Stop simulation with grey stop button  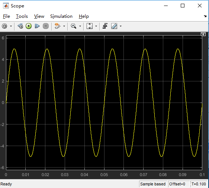click(46, 26)
